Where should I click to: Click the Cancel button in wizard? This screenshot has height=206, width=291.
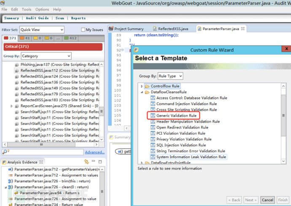(267, 200)
